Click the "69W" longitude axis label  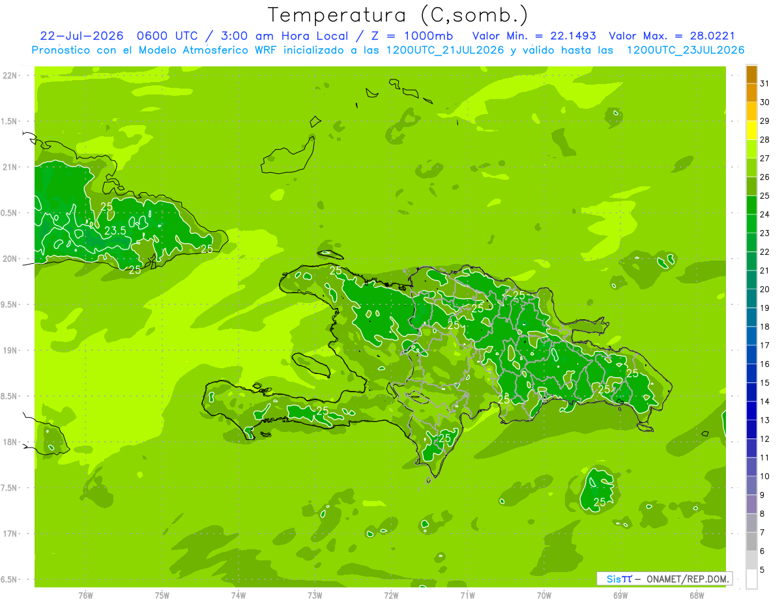[x=620, y=595]
